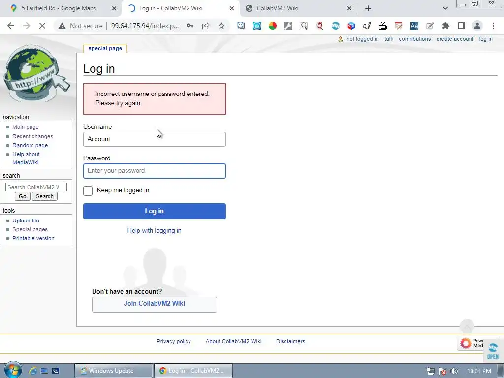Open Random page link
The width and height of the screenshot is (504, 378).
pyautogui.click(x=30, y=145)
